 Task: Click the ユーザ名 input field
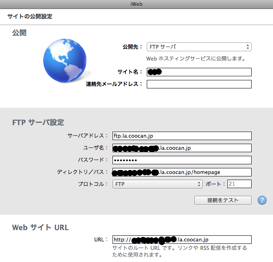coord(182,148)
